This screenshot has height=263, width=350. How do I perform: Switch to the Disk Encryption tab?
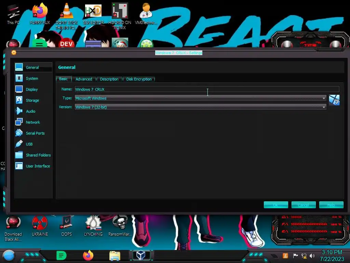coord(139,79)
